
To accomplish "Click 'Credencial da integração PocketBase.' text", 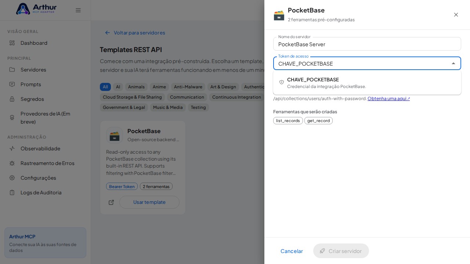I will (x=326, y=87).
